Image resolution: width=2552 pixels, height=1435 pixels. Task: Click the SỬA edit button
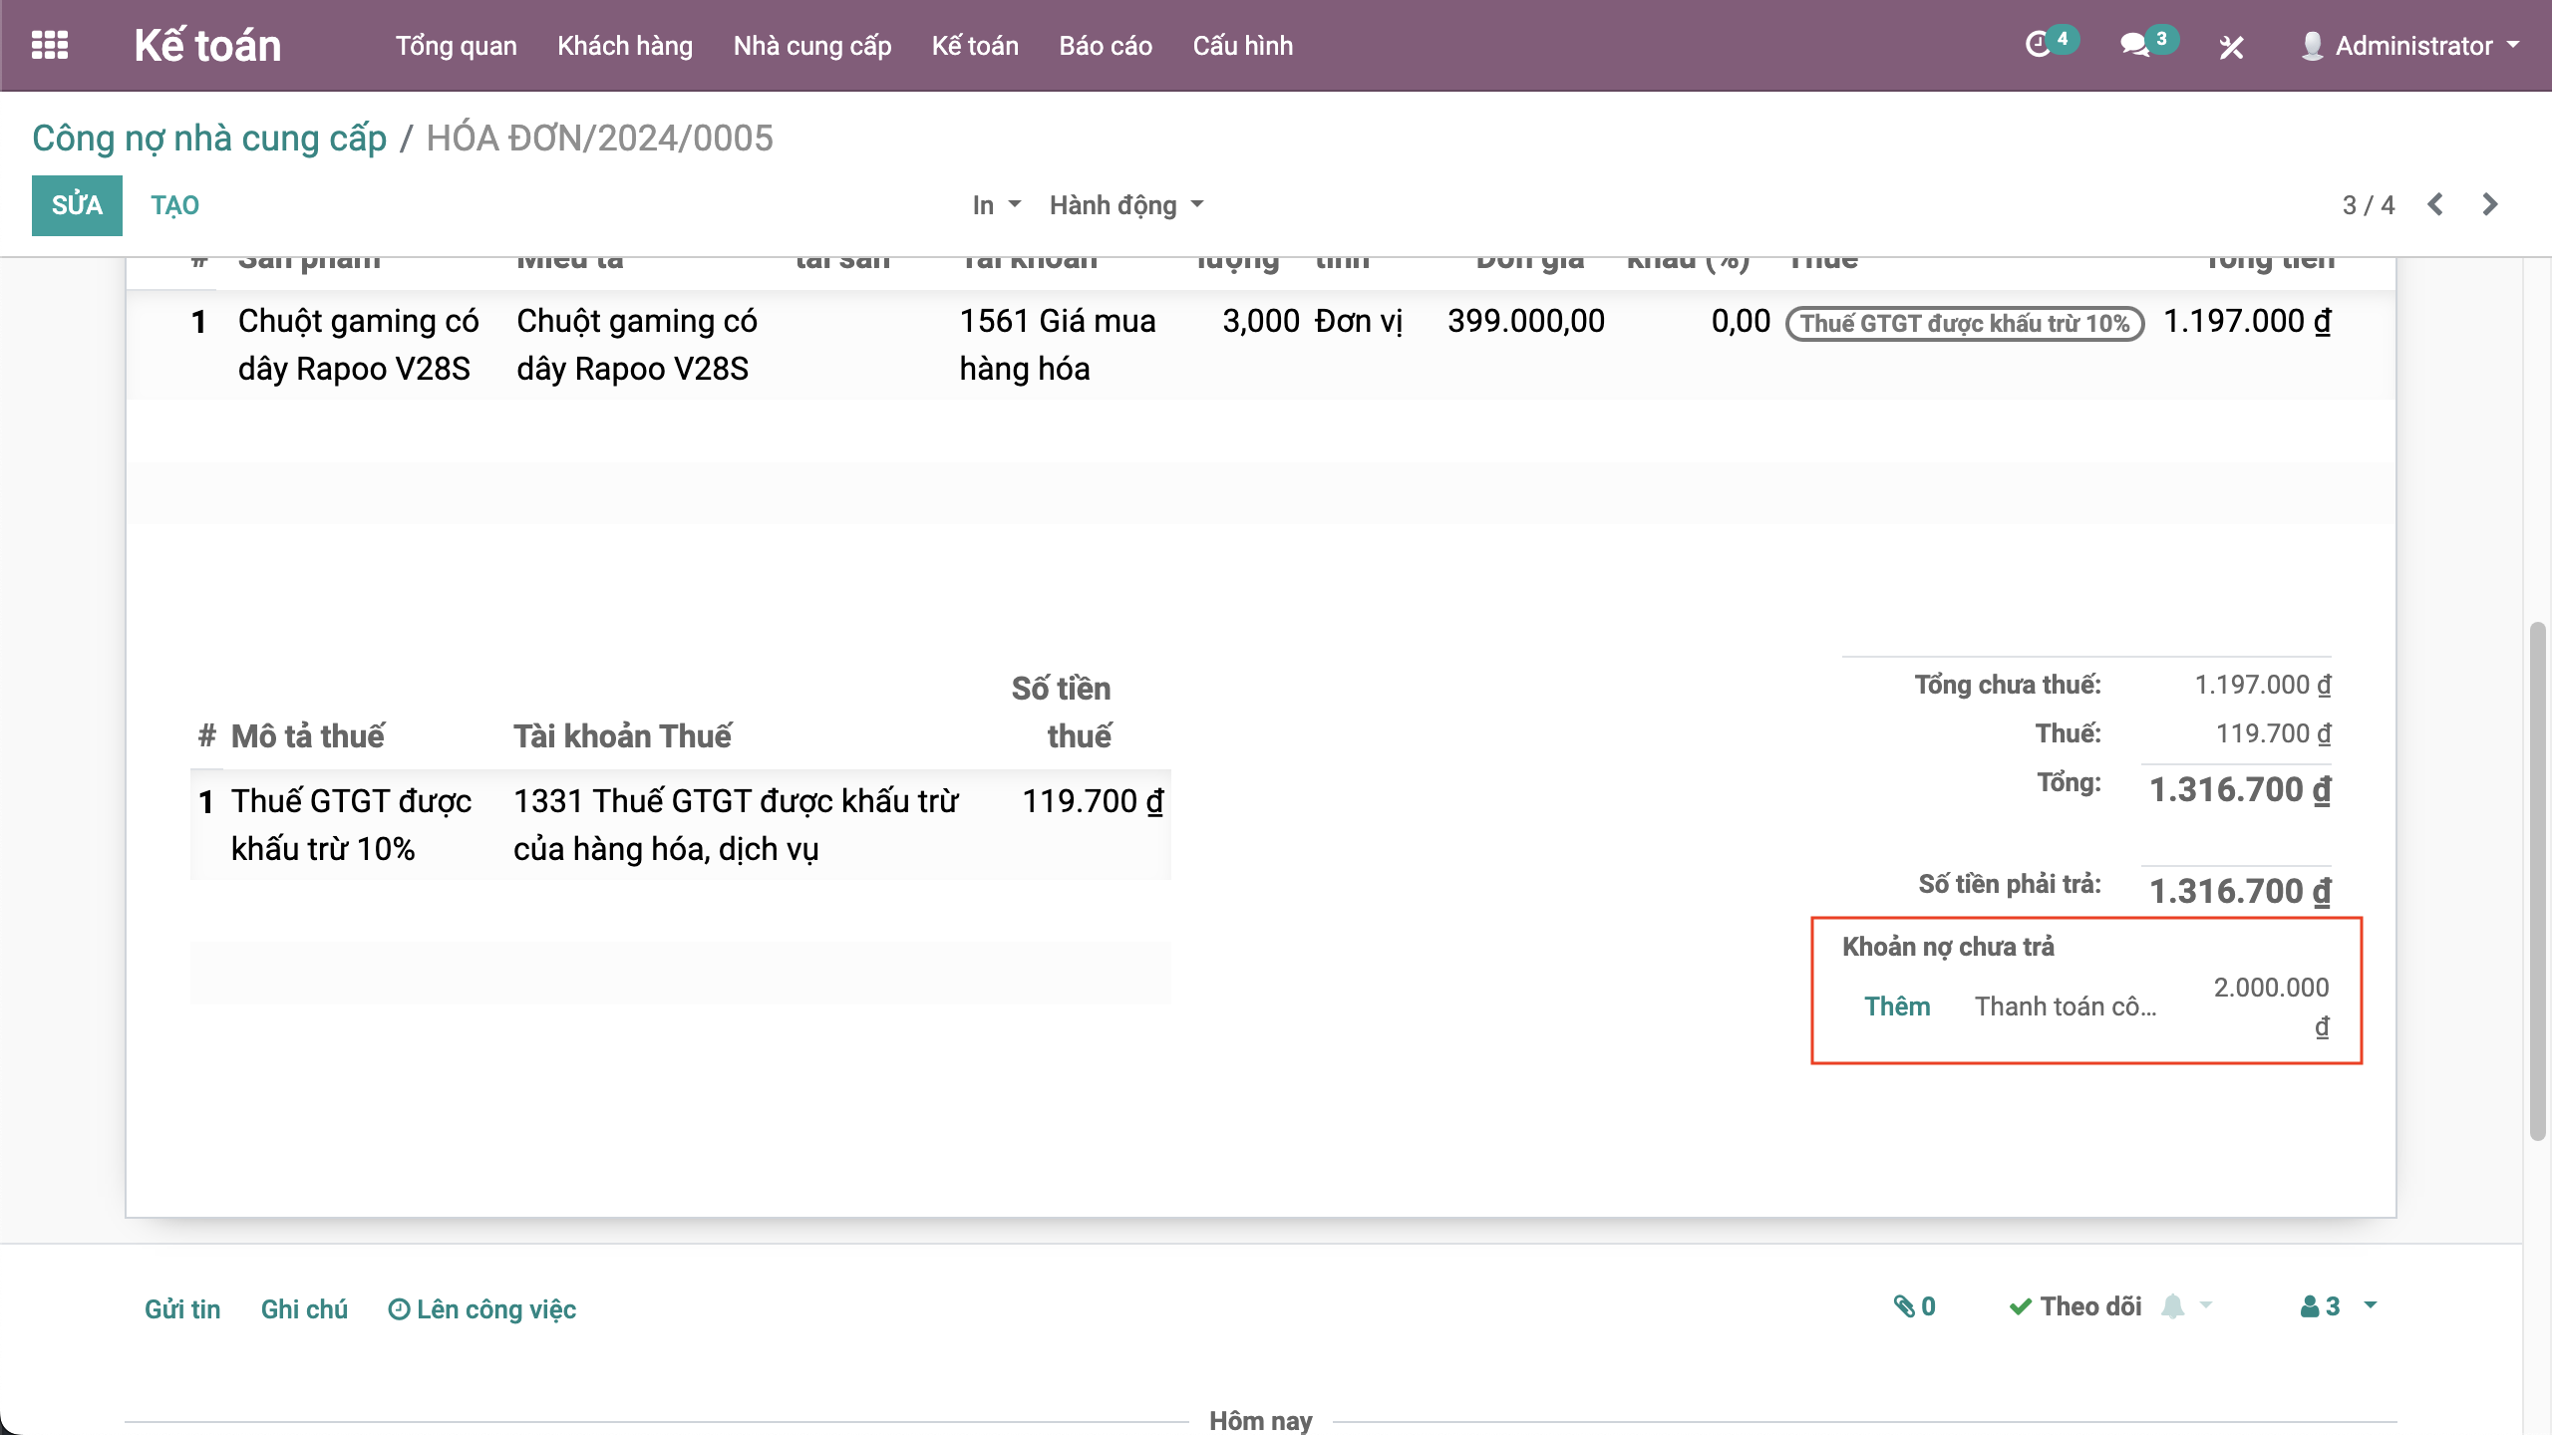(77, 205)
